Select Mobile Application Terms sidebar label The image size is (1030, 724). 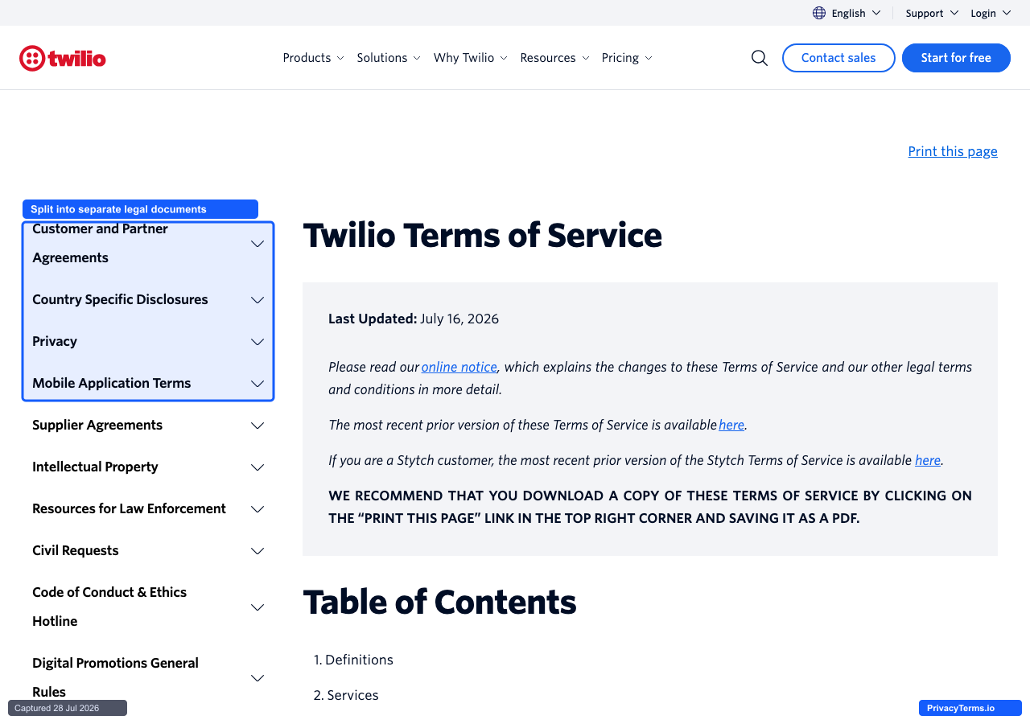[x=112, y=383]
